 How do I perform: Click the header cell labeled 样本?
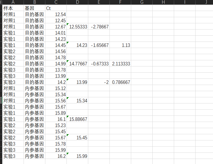[x=13, y=8]
